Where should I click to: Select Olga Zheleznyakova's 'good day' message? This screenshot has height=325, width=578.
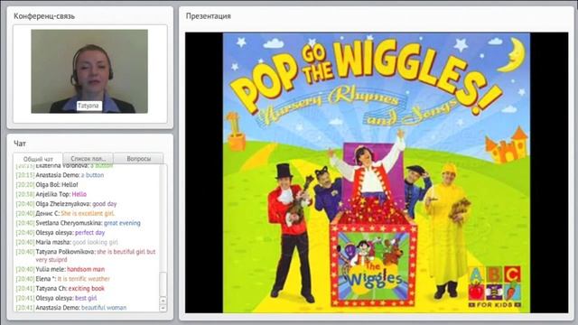pyautogui.click(x=66, y=204)
